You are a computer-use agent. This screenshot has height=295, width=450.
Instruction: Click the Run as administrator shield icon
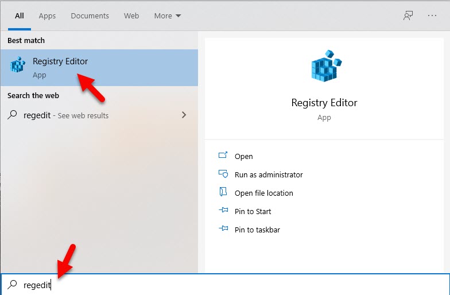click(223, 174)
